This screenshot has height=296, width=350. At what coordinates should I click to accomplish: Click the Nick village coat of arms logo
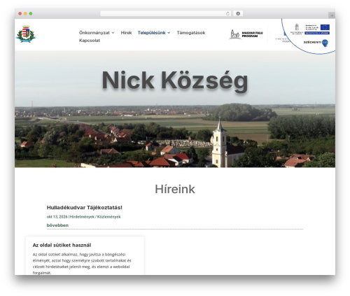[26, 34]
